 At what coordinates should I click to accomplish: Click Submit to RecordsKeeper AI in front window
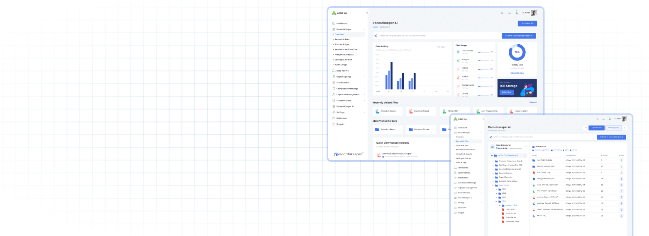point(611,137)
